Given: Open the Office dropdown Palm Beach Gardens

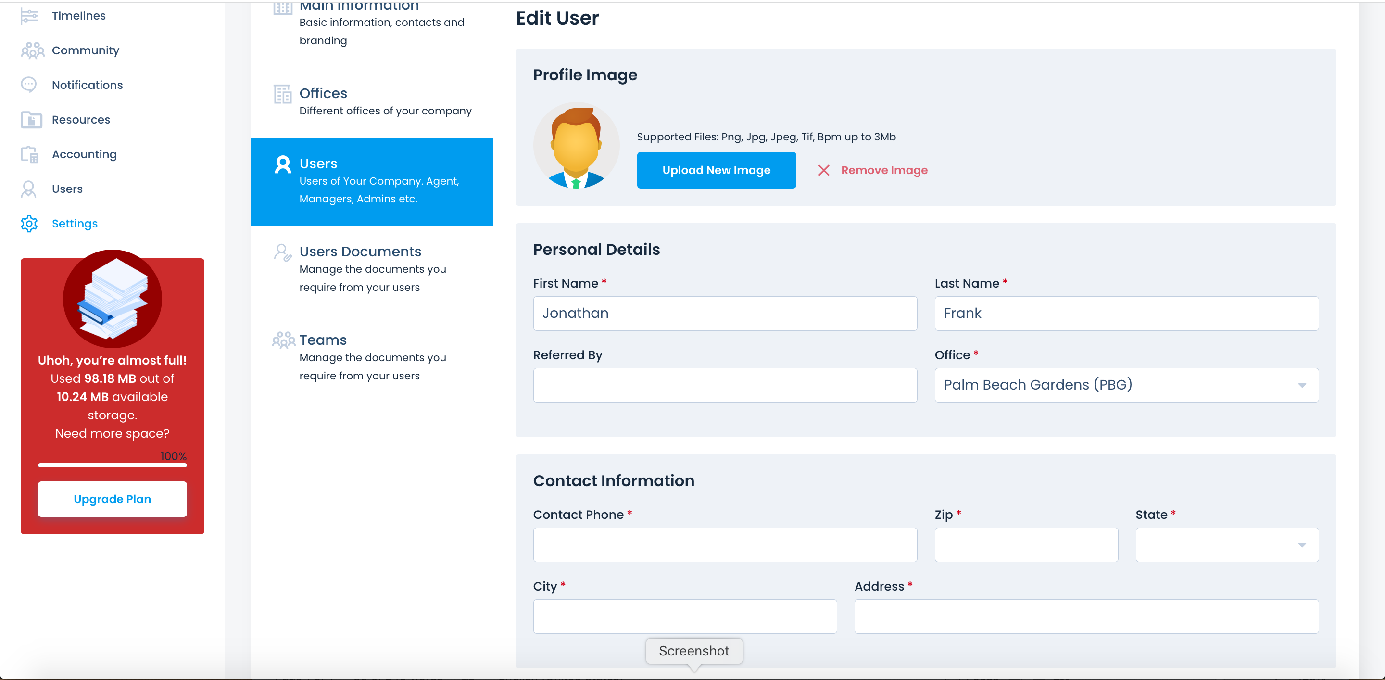Looking at the screenshot, I should (1126, 385).
